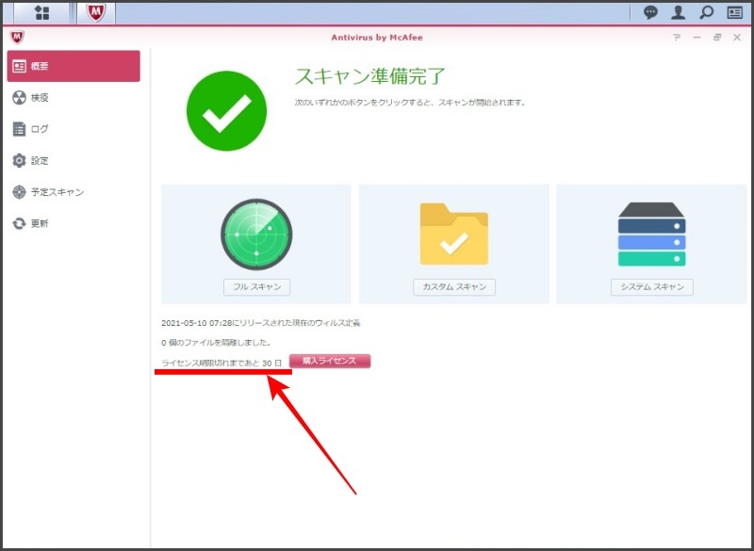Click the 購入ライセンス purchase button

(330, 362)
